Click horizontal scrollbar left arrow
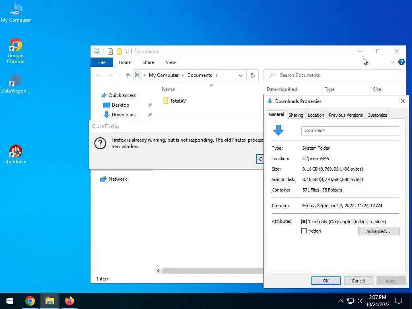The image size is (412, 309). [x=158, y=270]
